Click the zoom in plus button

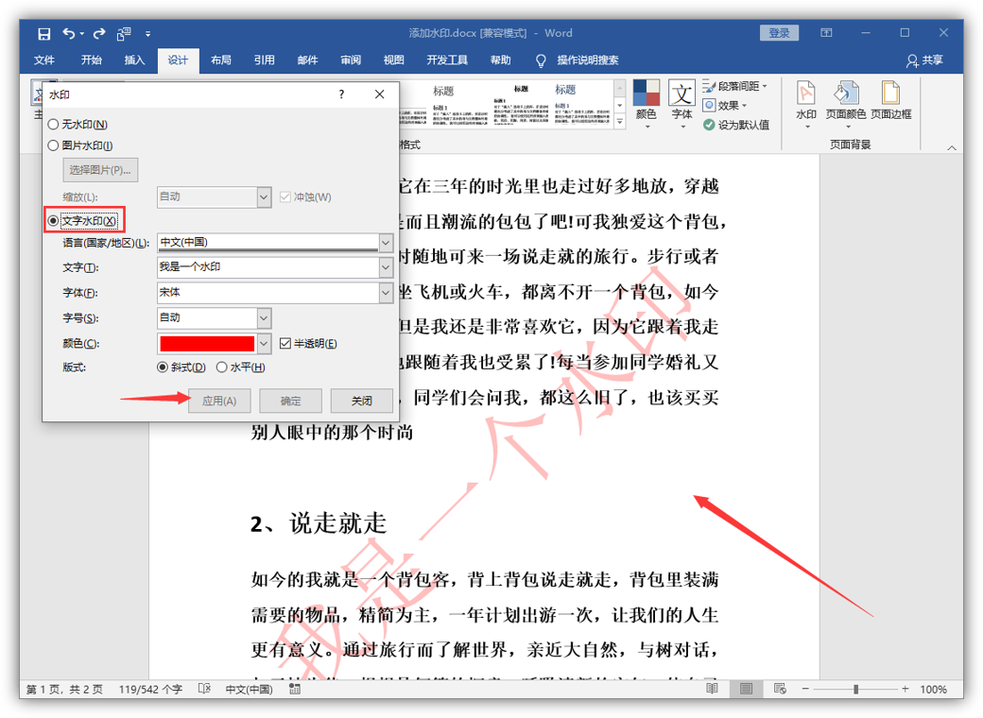click(x=905, y=689)
